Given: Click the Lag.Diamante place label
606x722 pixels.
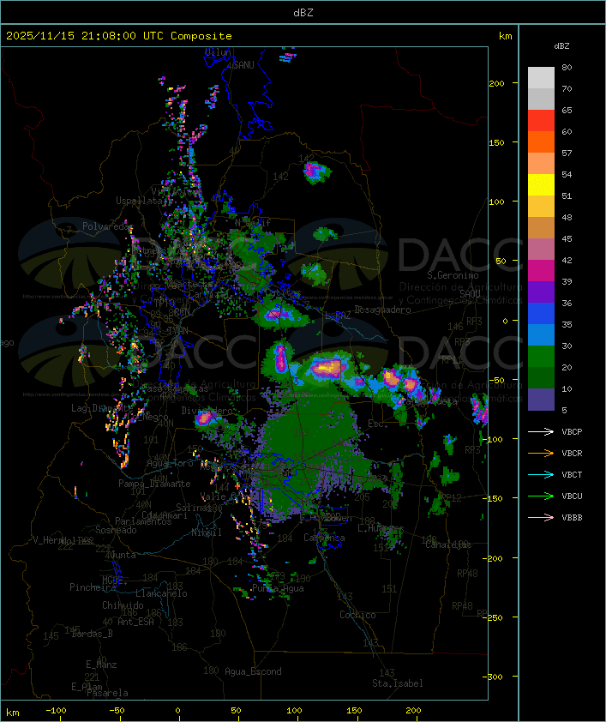Looking at the screenshot, I should (x=102, y=408).
